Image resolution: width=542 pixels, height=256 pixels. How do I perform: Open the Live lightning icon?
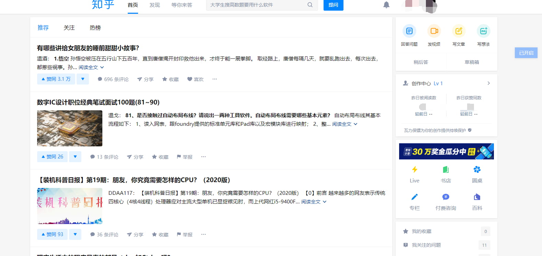[415, 169]
